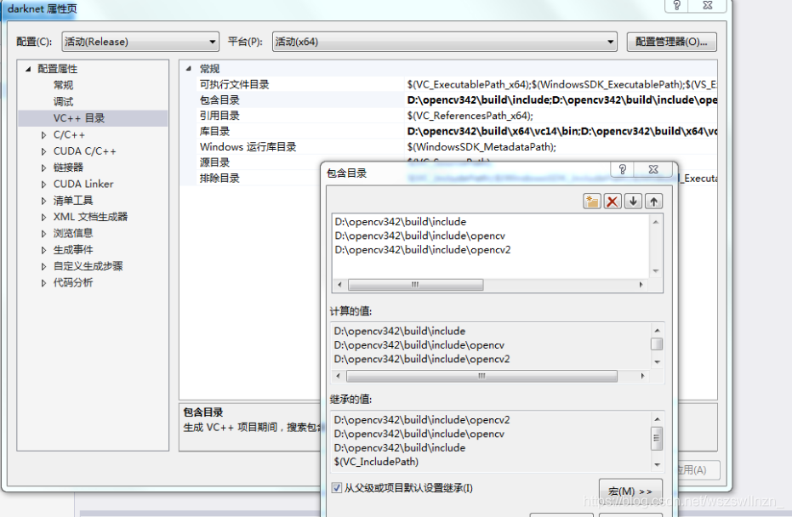
Task: Expand the CUDA Linker tree node
Action: 44,185
